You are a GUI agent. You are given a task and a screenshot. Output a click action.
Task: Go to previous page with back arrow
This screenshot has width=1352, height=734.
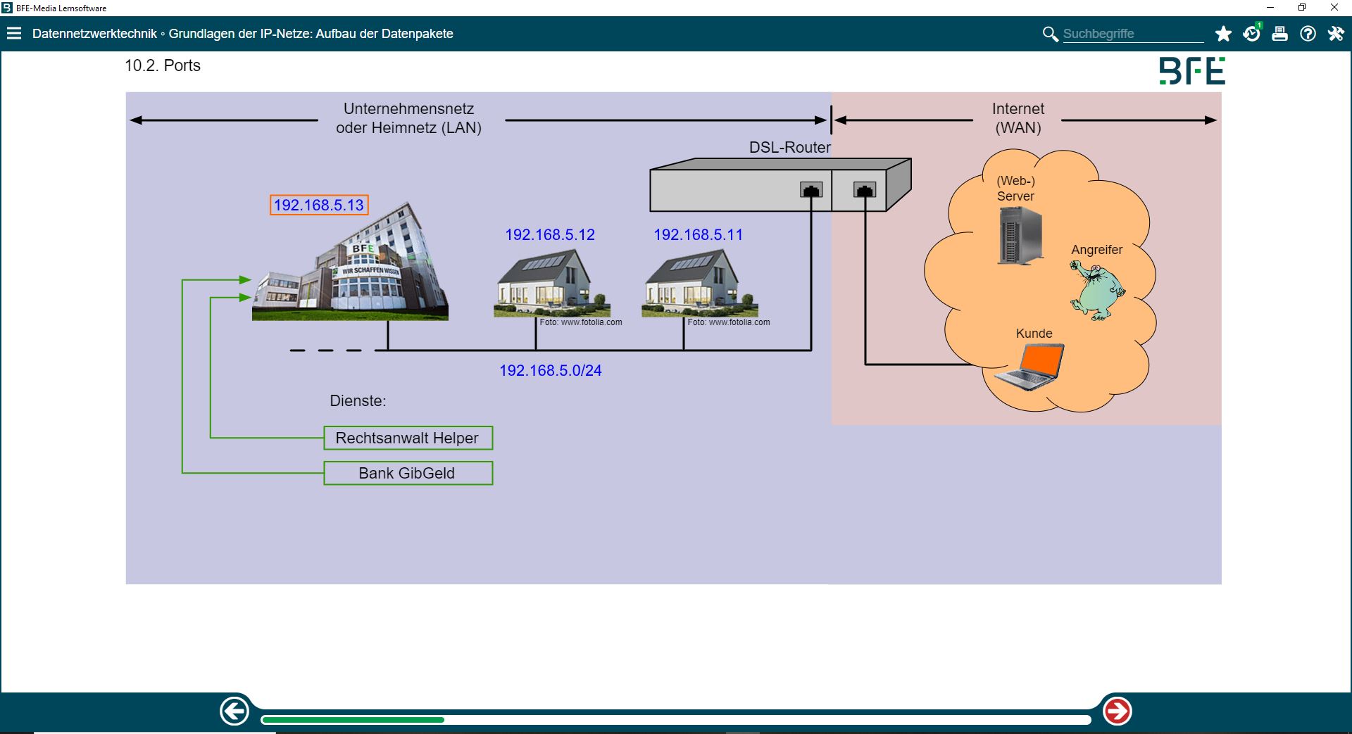point(234,711)
